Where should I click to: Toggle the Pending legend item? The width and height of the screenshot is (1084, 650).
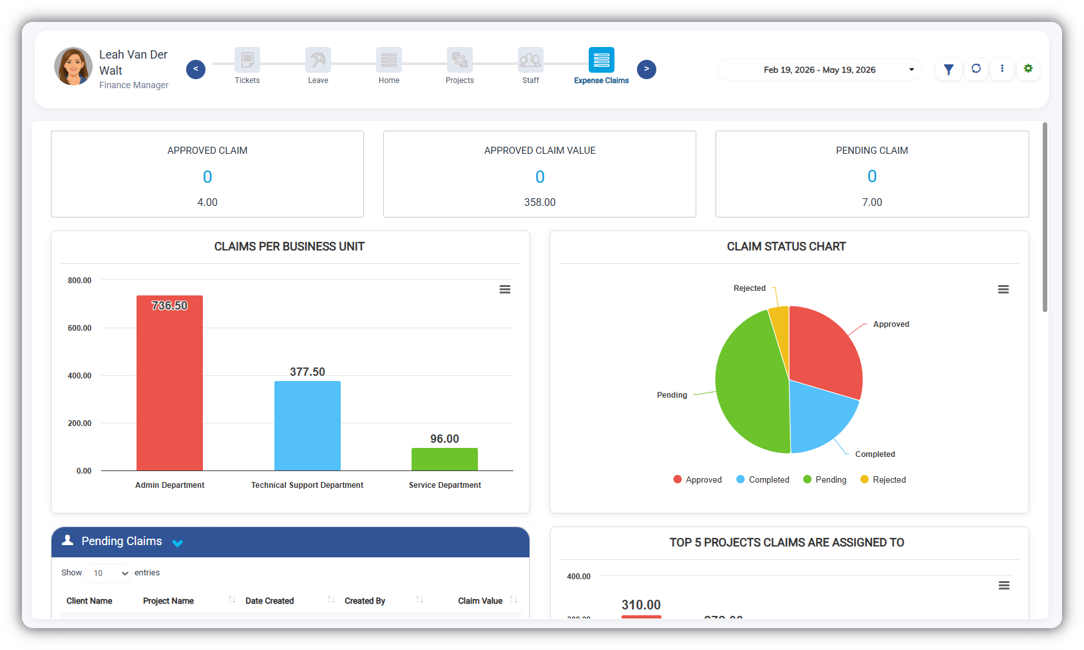tap(825, 480)
